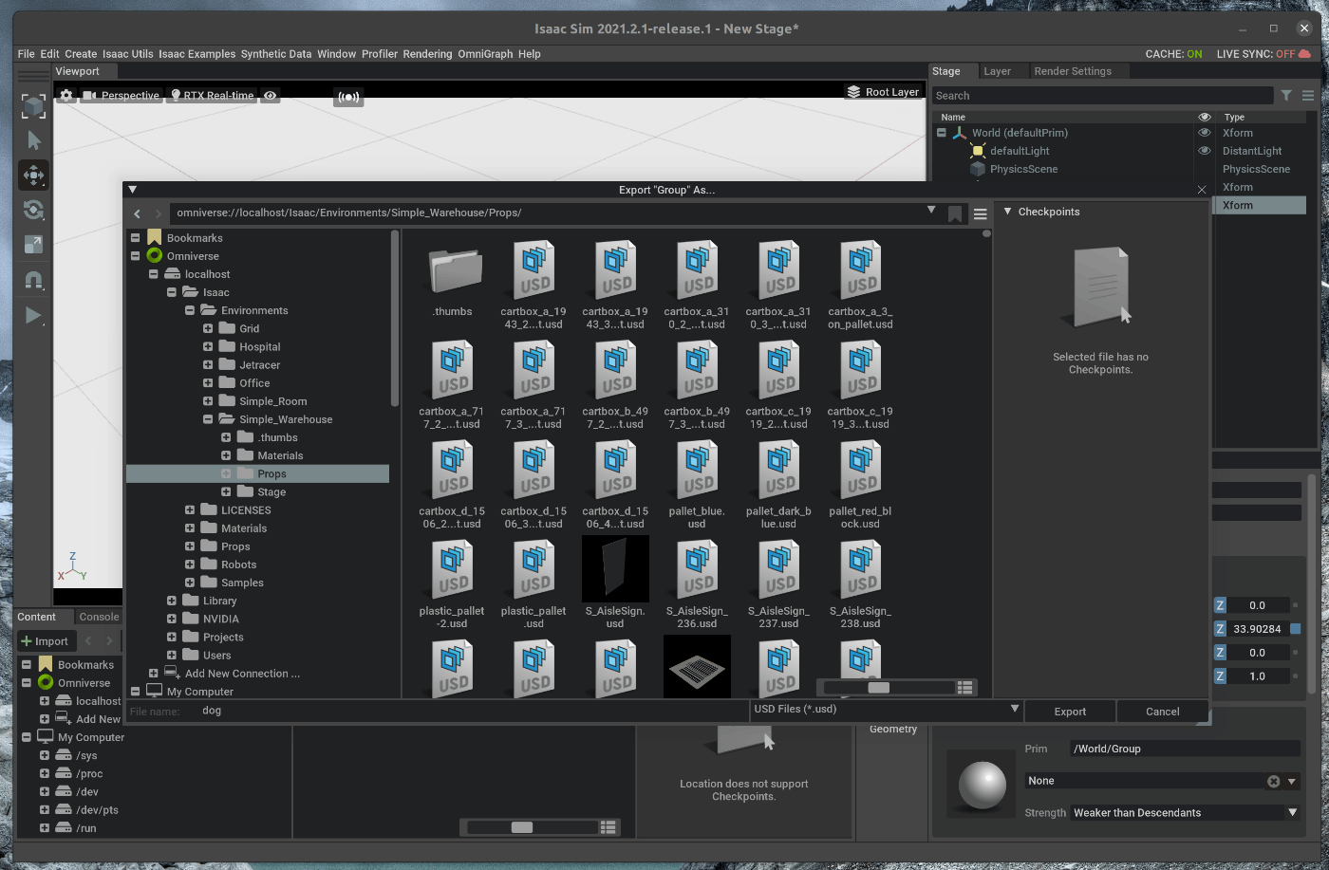This screenshot has width=1329, height=870.
Task: Collapse the World (defaultPrim) tree node
Action: click(942, 133)
